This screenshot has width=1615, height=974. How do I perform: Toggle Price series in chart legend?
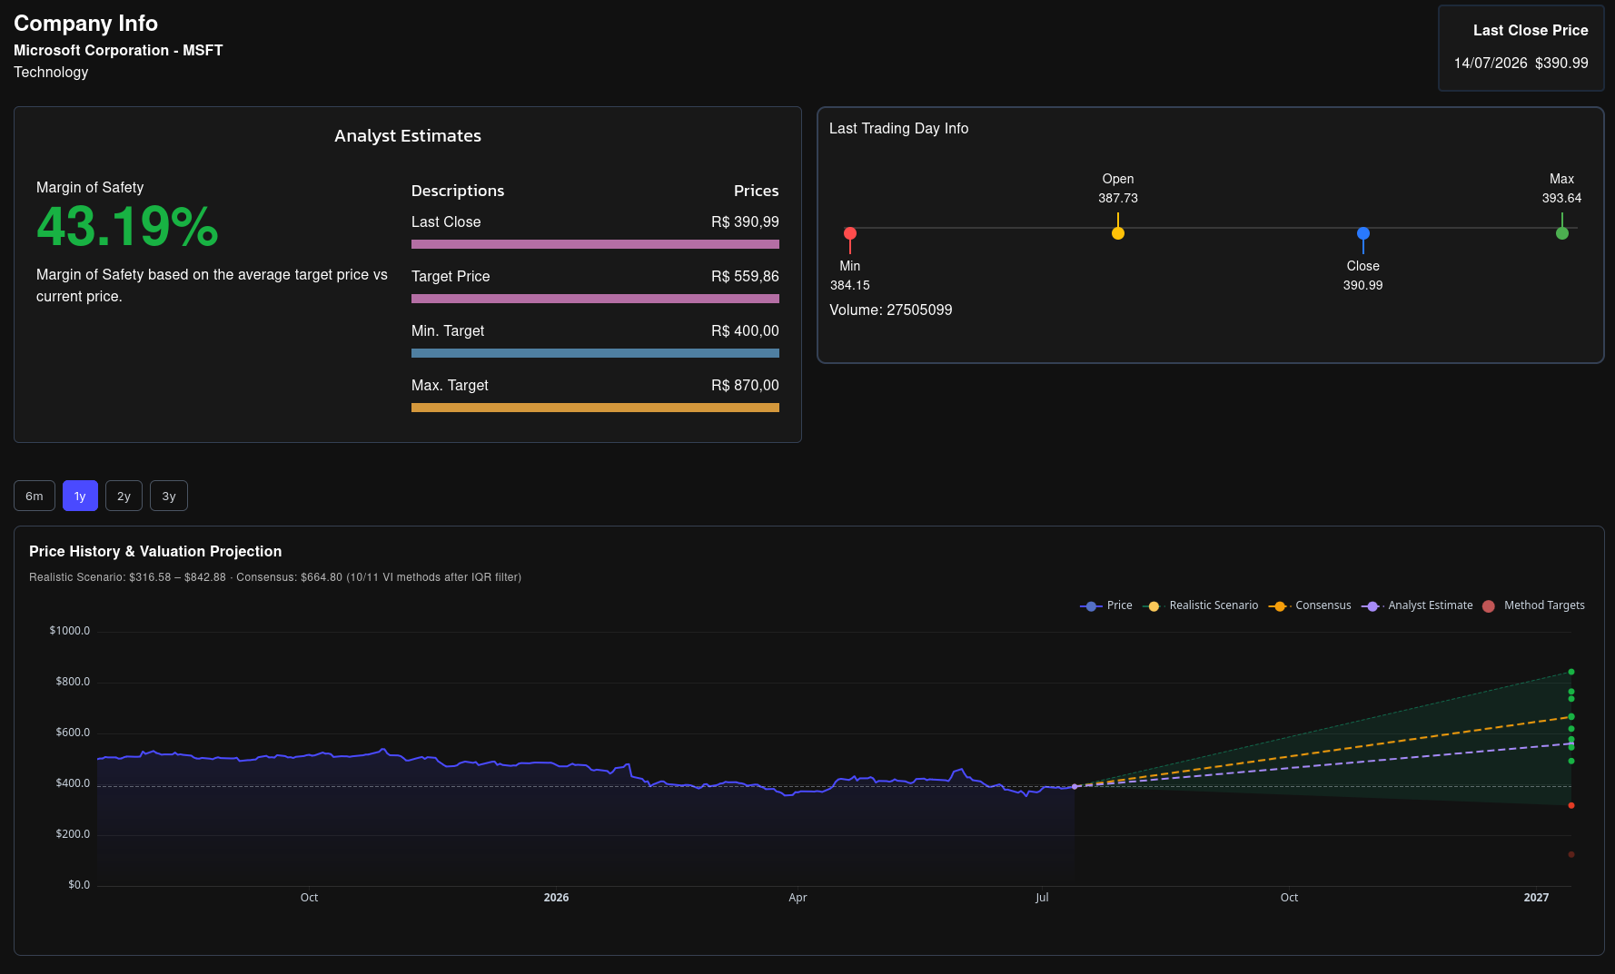click(x=1106, y=605)
